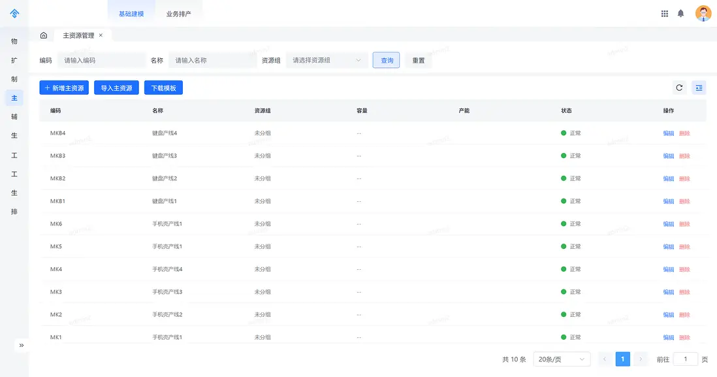Close the 主资源管理 tab

[101, 35]
